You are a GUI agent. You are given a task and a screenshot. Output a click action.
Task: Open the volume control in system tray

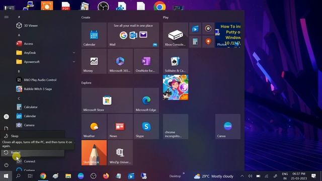click(x=250, y=176)
